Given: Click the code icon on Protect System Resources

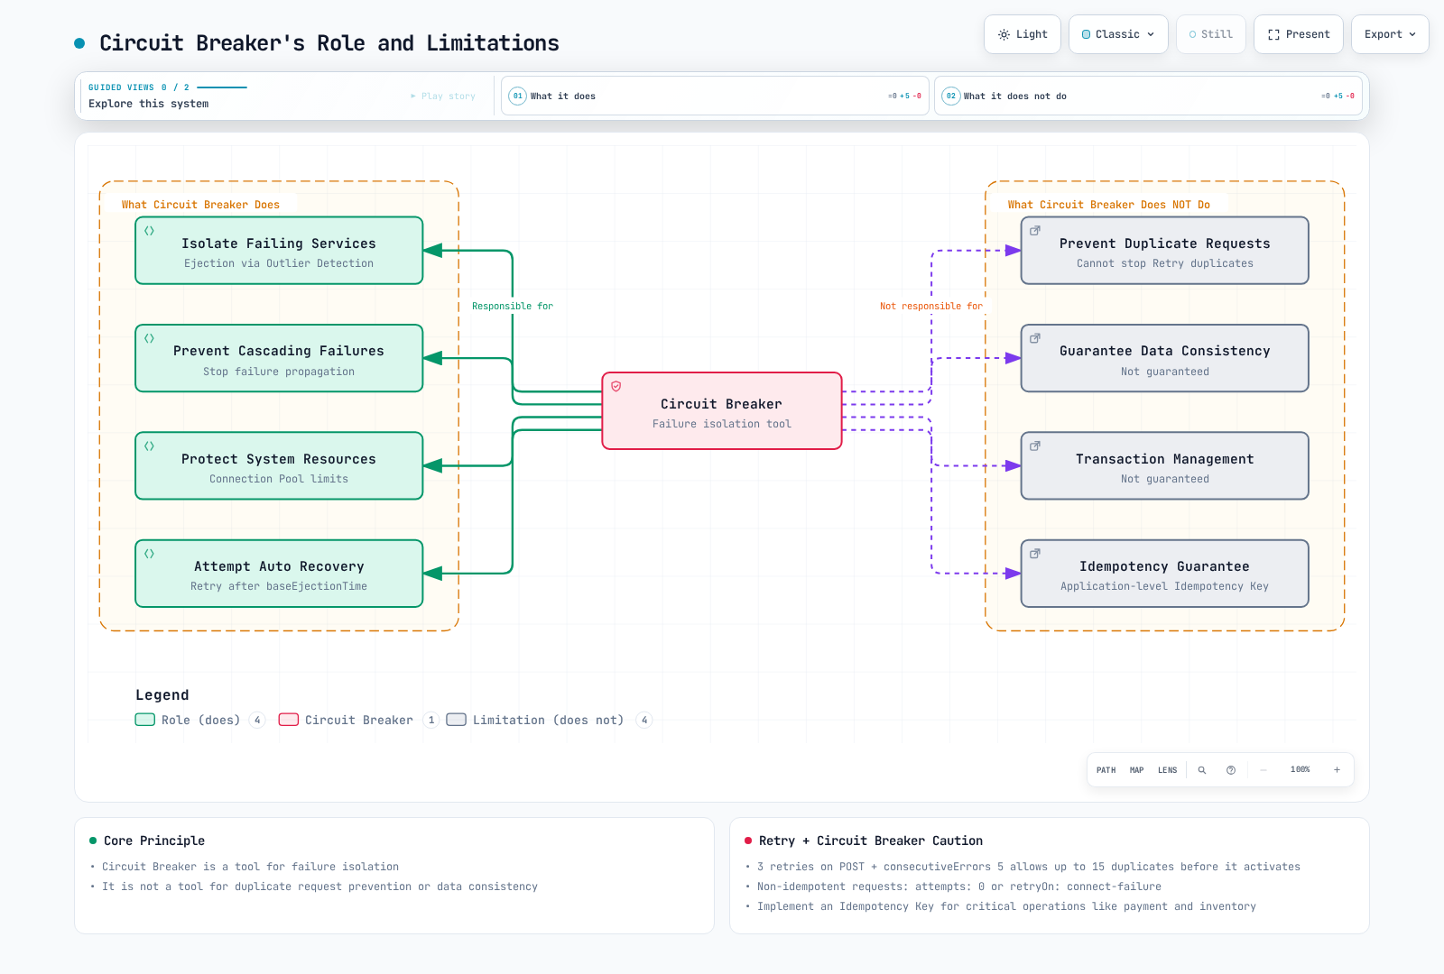Looking at the screenshot, I should (150, 446).
